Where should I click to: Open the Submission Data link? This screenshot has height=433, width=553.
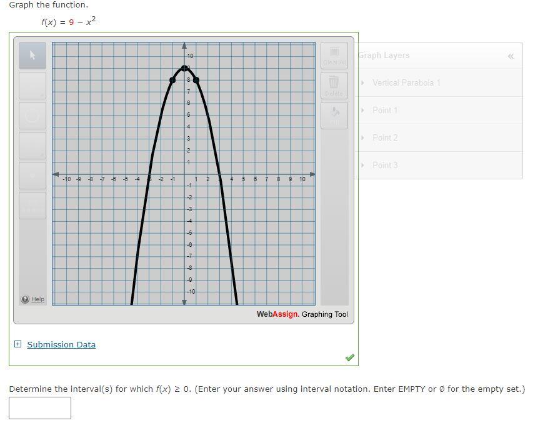click(61, 344)
